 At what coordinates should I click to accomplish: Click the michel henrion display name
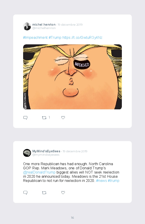tap(44, 25)
